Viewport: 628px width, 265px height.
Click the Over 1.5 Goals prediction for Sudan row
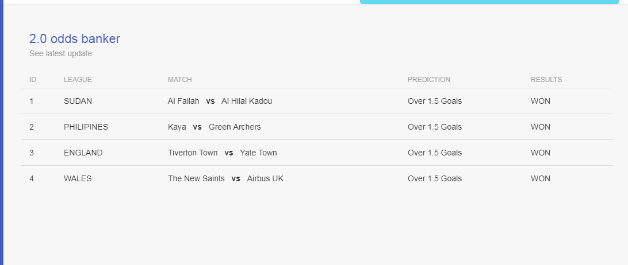pos(435,101)
